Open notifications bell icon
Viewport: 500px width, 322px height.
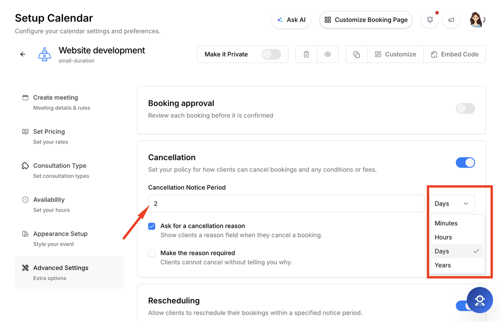click(x=430, y=20)
